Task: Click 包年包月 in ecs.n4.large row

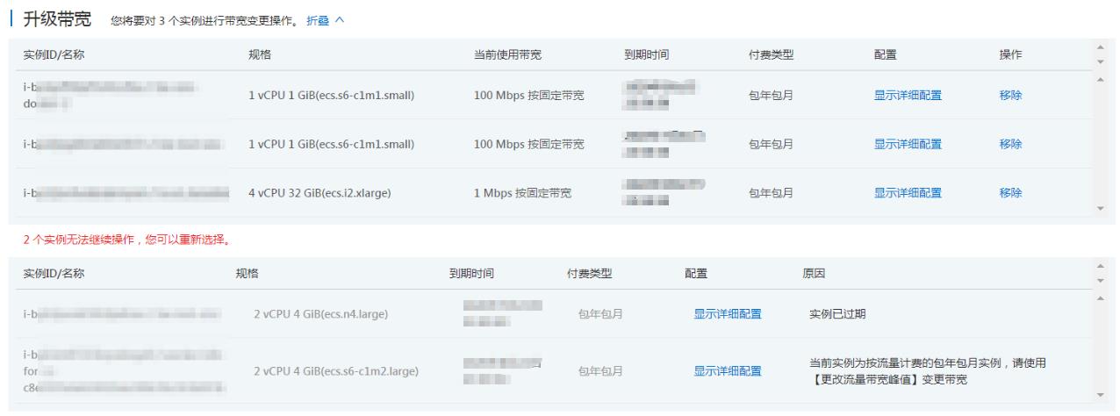Action: click(600, 314)
